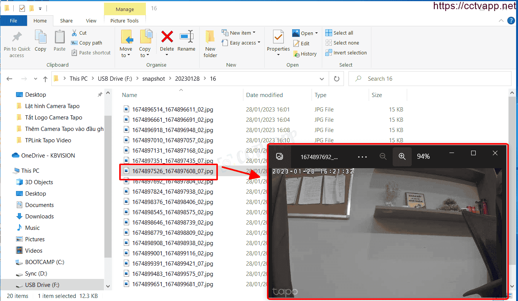
Task: Click the zoom out magnifier in photo viewer
Action: point(383,156)
